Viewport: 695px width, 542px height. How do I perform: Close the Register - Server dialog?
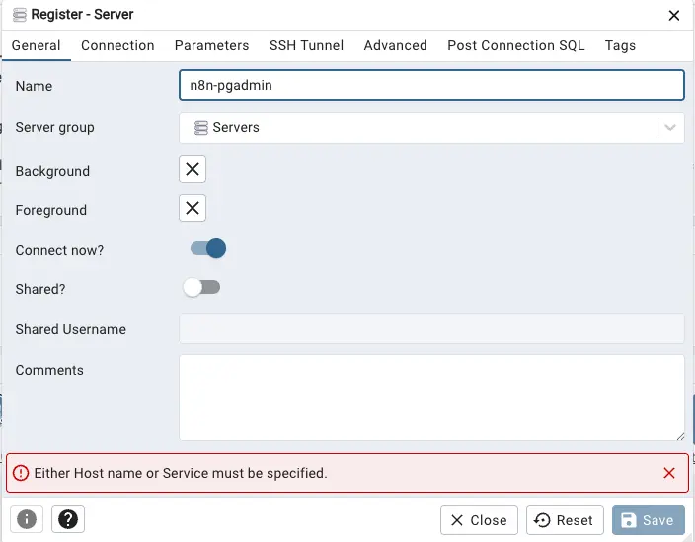(x=673, y=16)
